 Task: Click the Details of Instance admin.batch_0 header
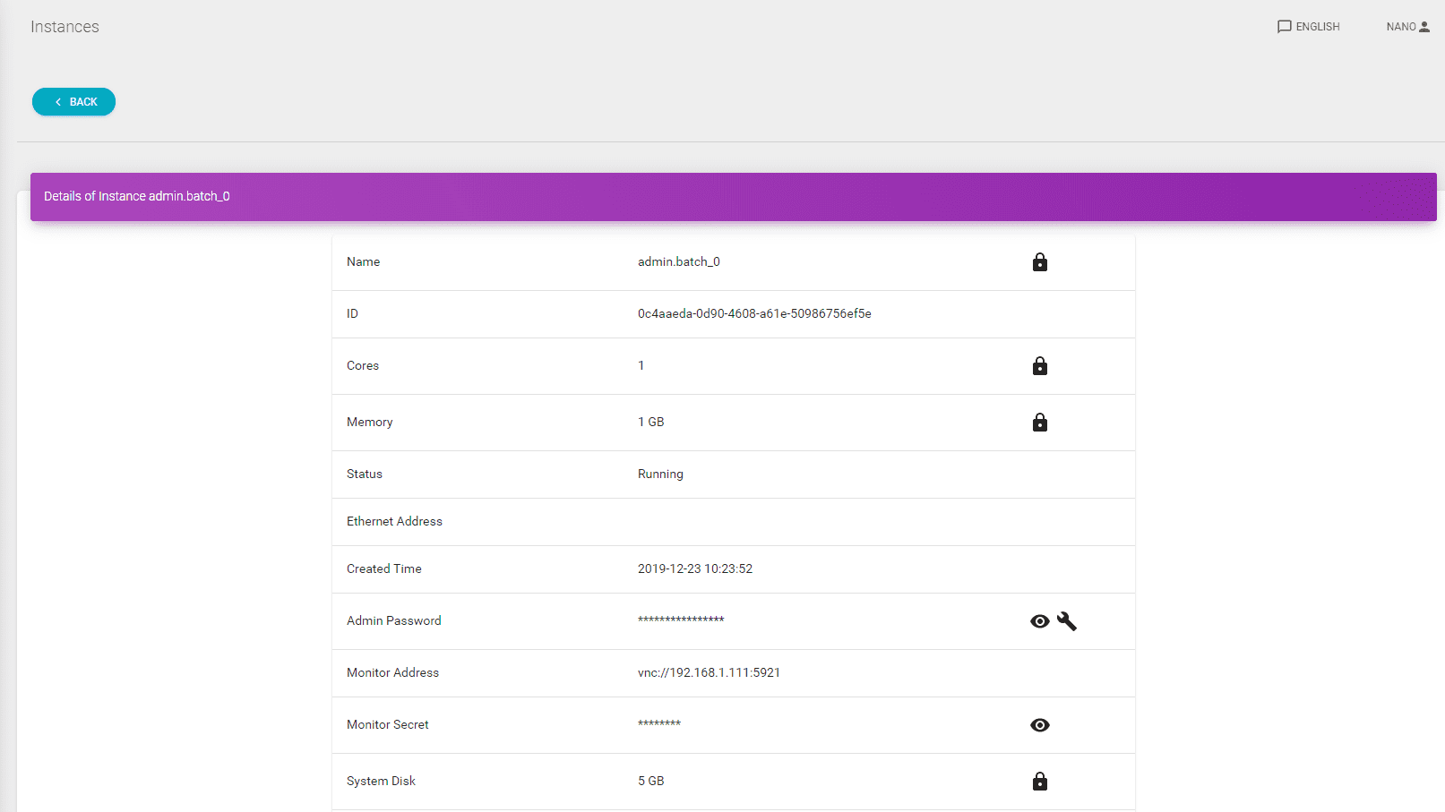pyautogui.click(x=137, y=196)
